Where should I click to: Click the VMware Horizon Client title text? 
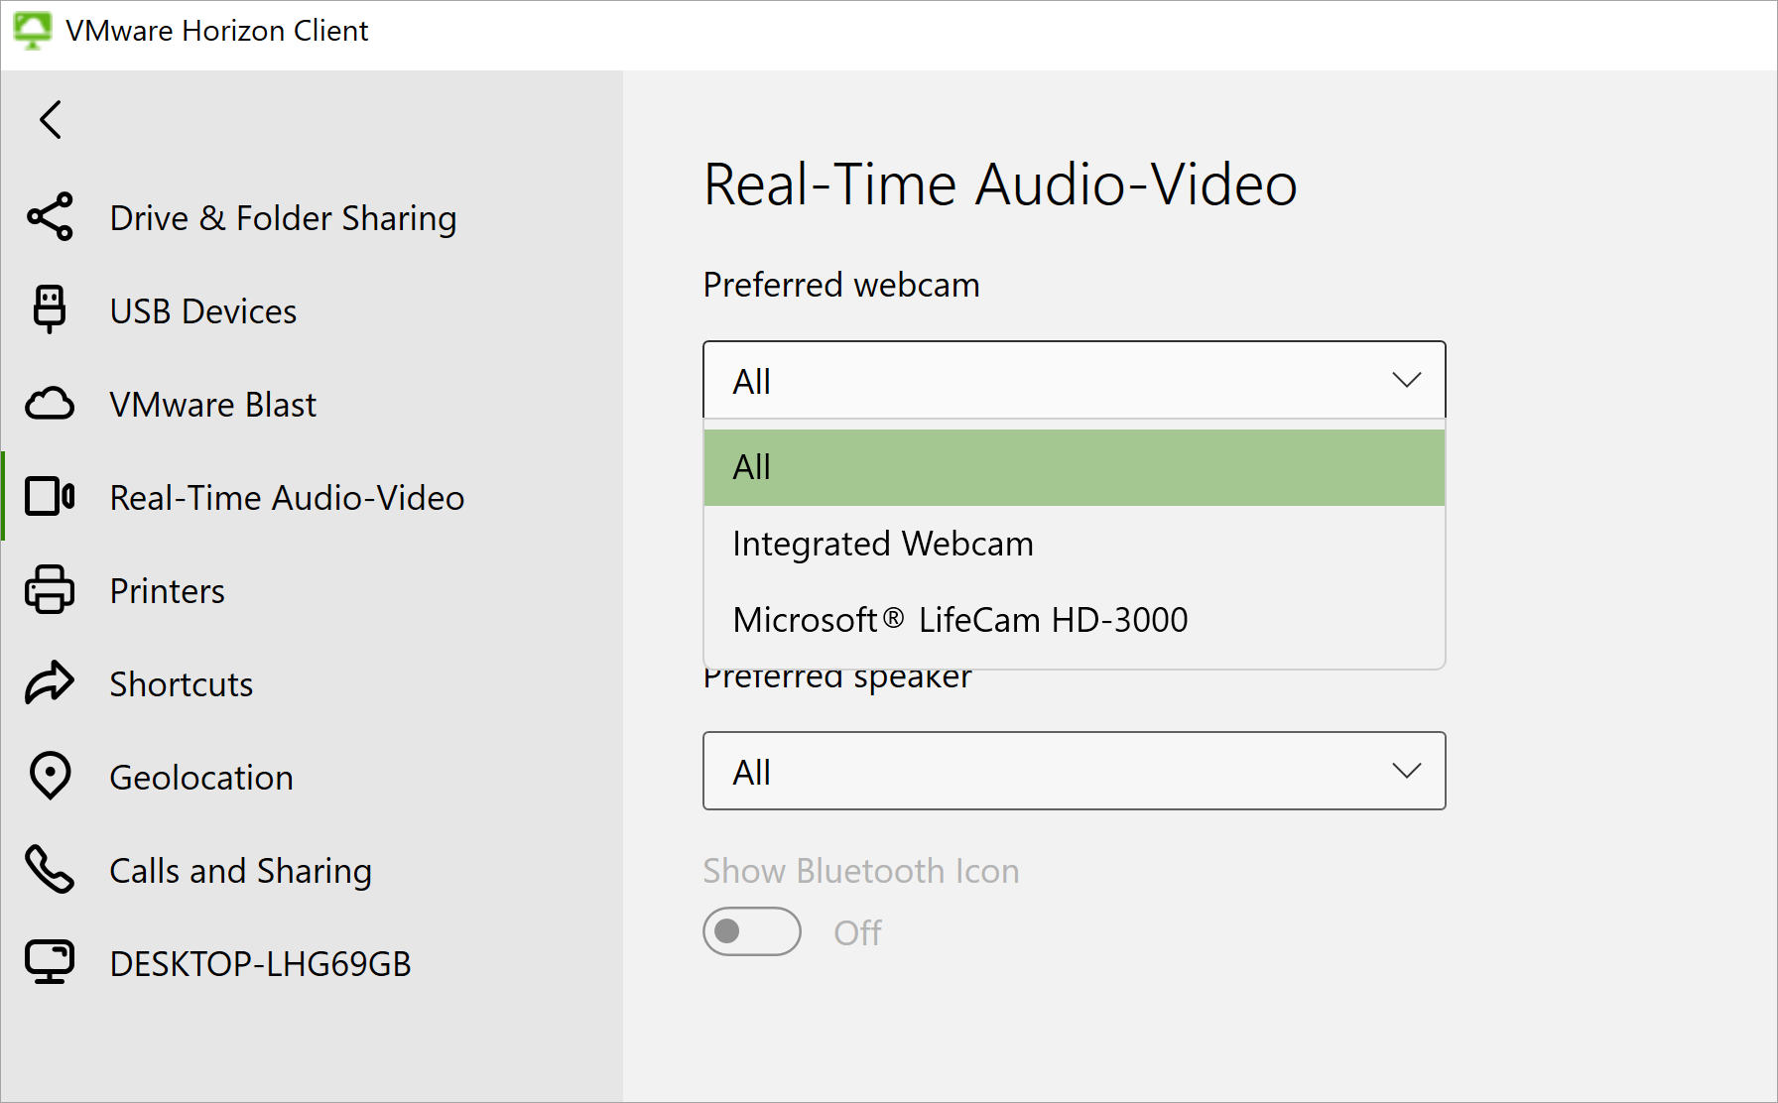point(217,31)
